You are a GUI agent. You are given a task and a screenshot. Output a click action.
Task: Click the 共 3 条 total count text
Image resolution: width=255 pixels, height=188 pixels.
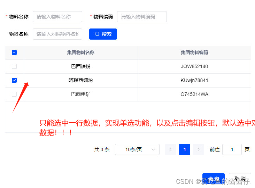point(102,149)
